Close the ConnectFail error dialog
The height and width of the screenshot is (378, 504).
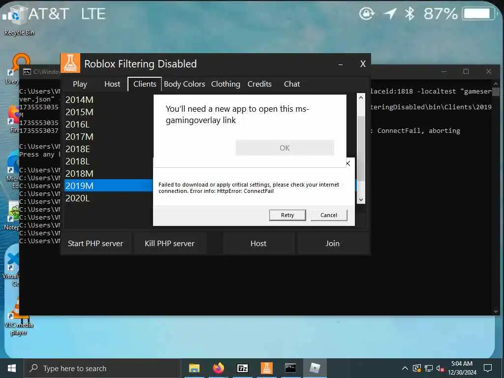pyautogui.click(x=348, y=163)
